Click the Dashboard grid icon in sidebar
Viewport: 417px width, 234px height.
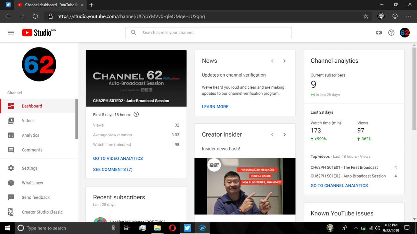click(x=11, y=106)
